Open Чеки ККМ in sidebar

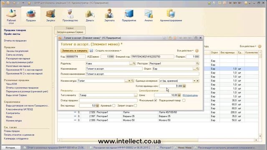click(11, 84)
